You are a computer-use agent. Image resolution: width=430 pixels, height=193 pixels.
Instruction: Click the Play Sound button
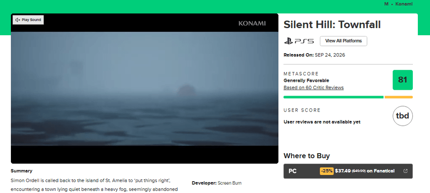(28, 20)
